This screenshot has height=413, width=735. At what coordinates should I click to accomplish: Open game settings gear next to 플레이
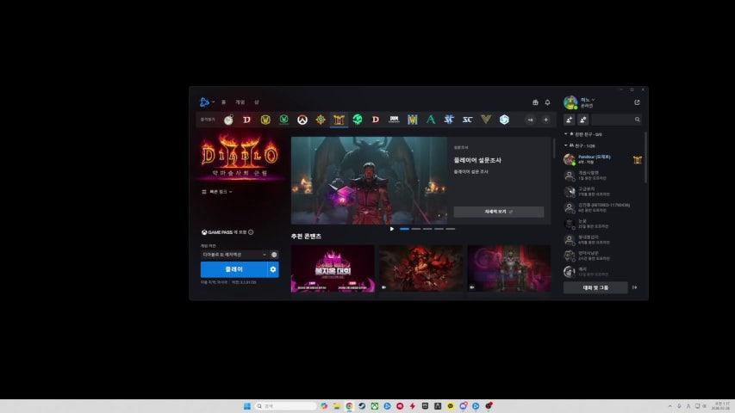point(273,269)
